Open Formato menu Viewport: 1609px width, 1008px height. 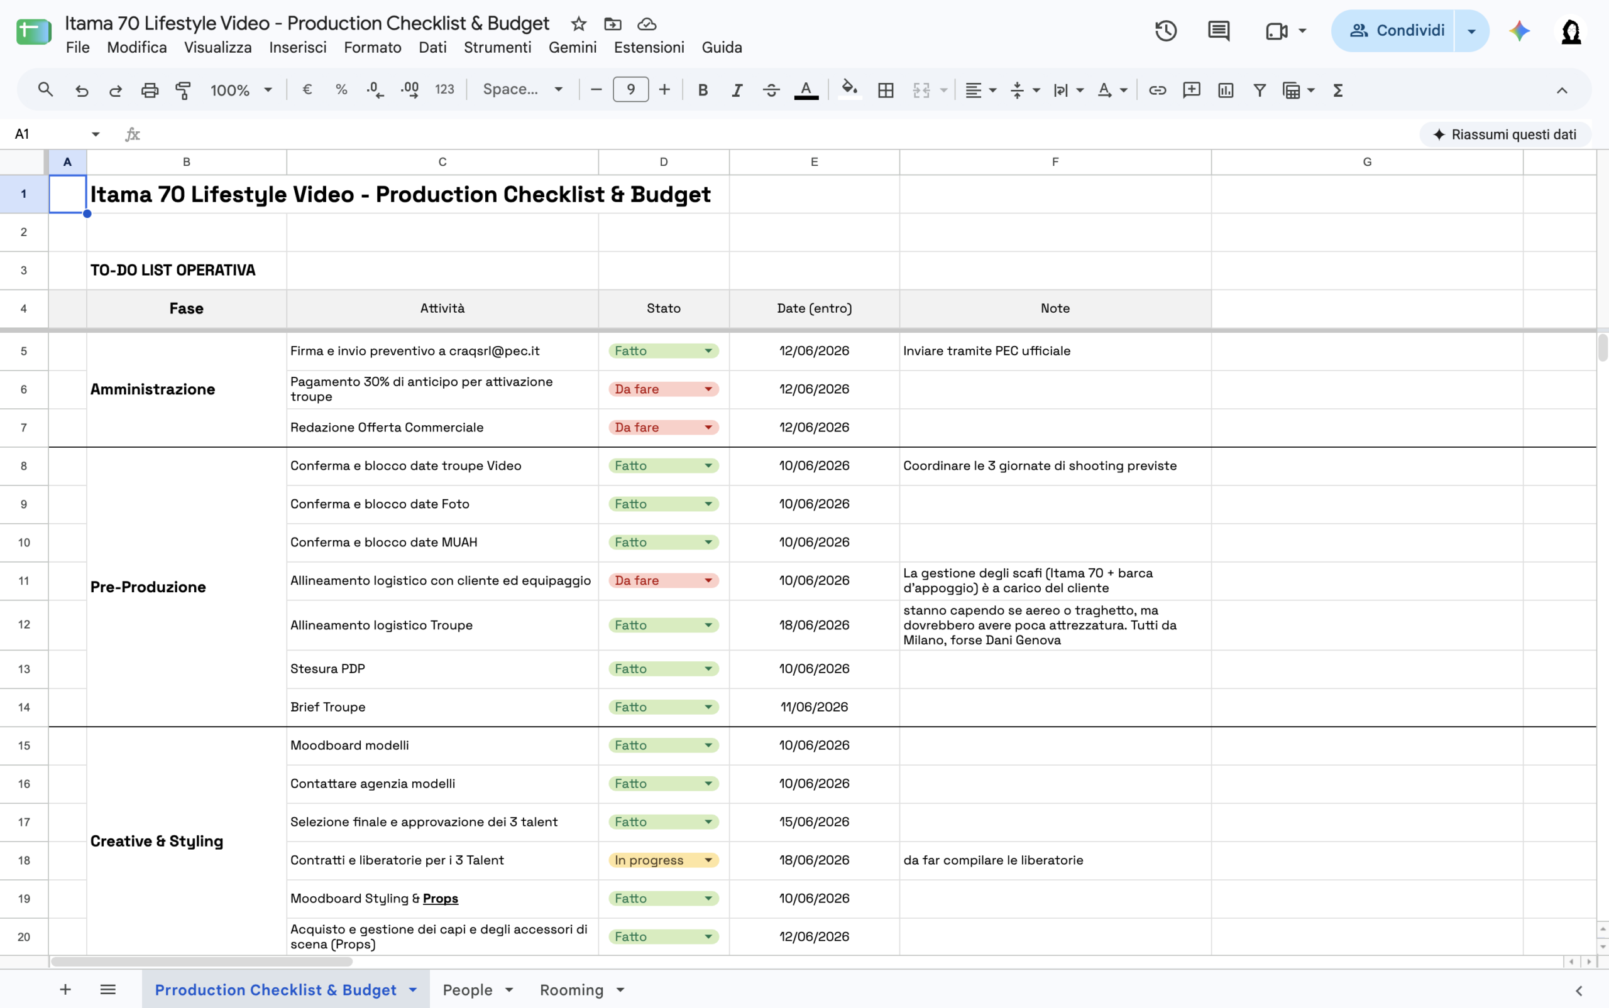(372, 47)
